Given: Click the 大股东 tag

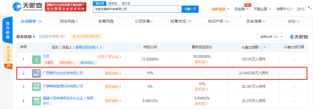Looking at the screenshot, I should 49,63.
